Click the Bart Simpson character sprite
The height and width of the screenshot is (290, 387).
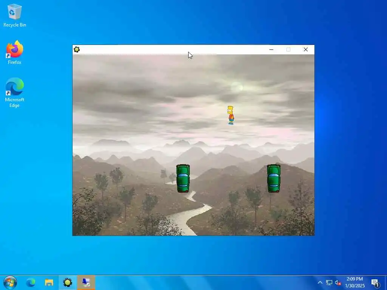(231, 115)
